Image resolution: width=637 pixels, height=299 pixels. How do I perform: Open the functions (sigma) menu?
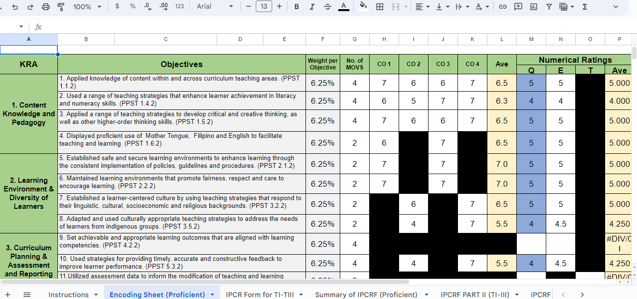(585, 7)
